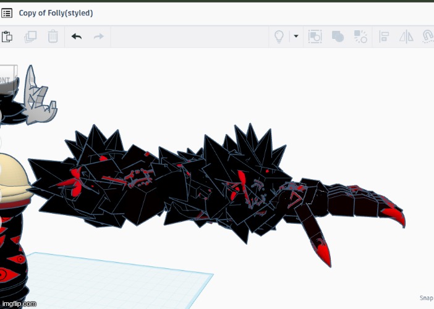This screenshot has width=434, height=309.
Task: Click the view cube front face
Action: pyautogui.click(x=6, y=79)
